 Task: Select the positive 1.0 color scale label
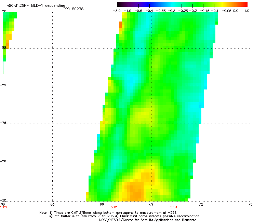(x=247, y=11)
